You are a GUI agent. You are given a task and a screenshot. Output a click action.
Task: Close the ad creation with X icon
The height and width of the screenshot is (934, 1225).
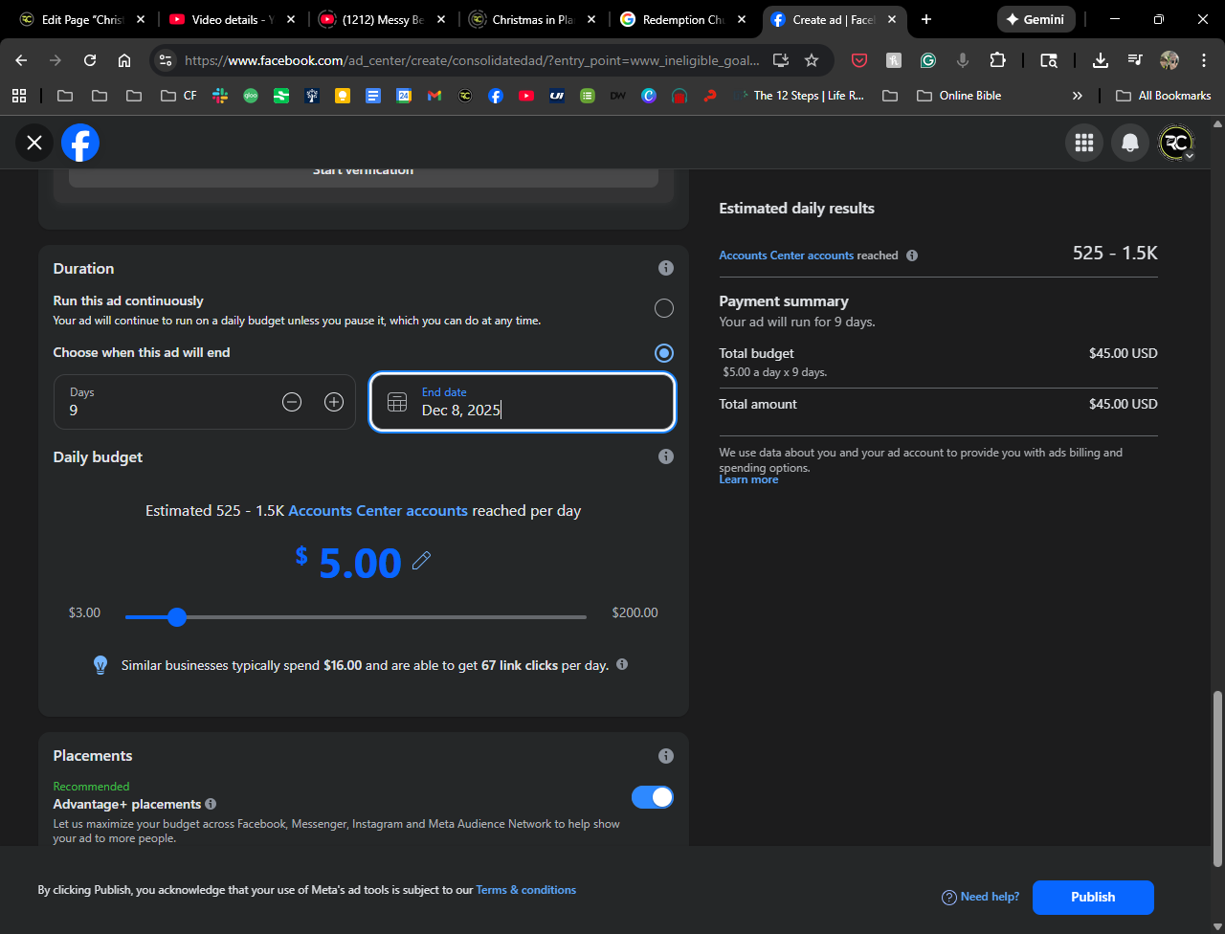(34, 143)
